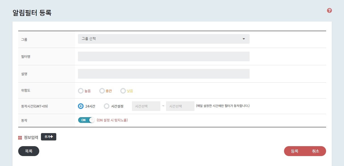The height and width of the screenshot is (166, 344).
Task: Cancel registration with 취소
Action: pyautogui.click(x=316, y=151)
